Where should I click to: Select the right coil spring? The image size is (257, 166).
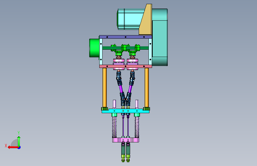[x=137, y=127]
